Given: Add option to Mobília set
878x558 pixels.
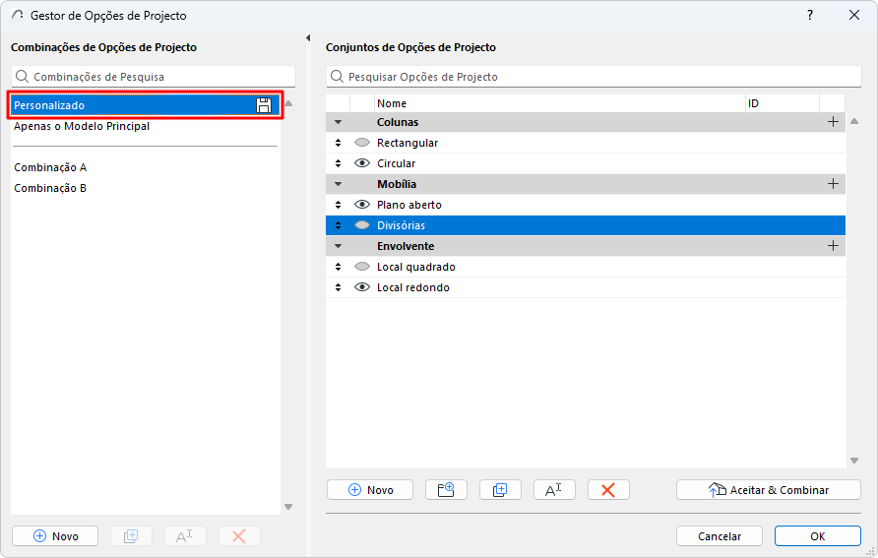Looking at the screenshot, I should (x=833, y=184).
